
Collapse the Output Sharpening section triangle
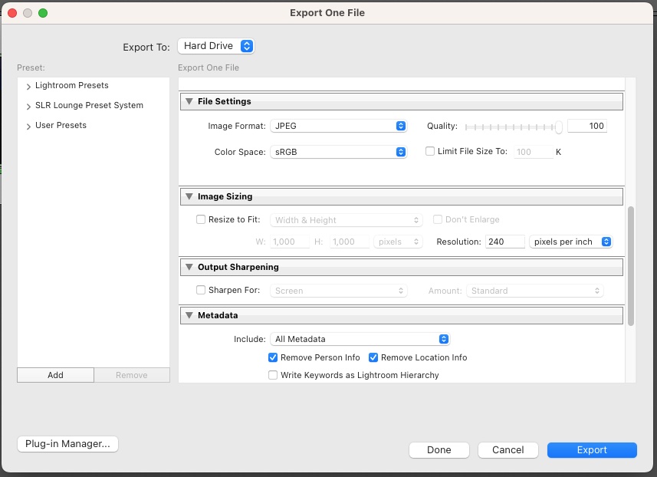click(x=189, y=267)
